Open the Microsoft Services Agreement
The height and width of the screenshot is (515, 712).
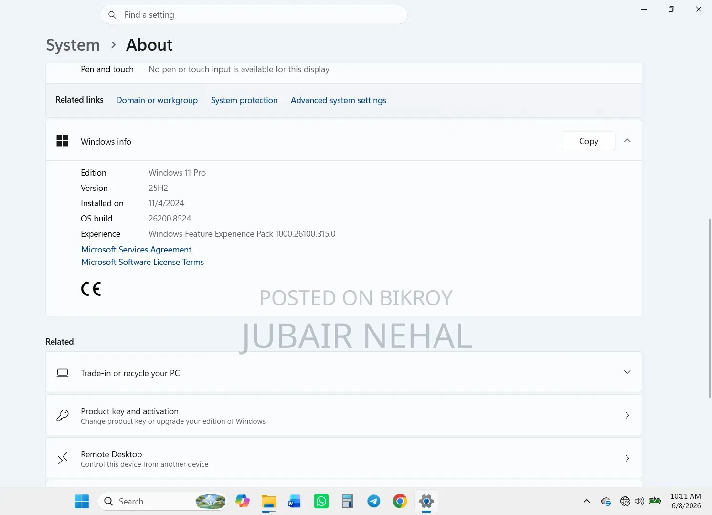[136, 250]
